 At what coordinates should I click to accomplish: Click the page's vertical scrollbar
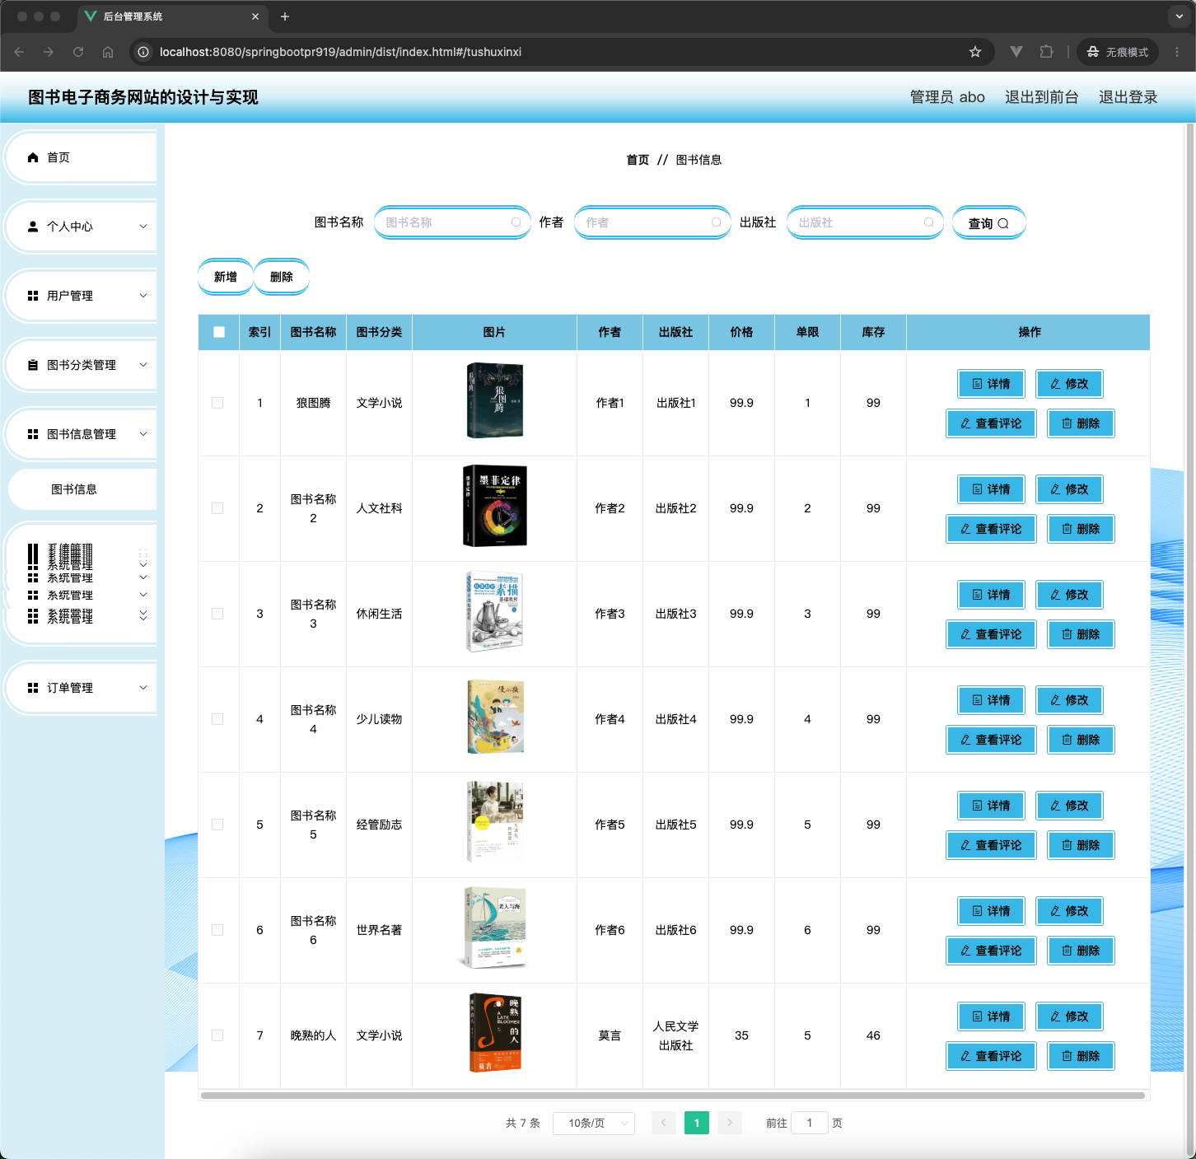[x=1189, y=638]
